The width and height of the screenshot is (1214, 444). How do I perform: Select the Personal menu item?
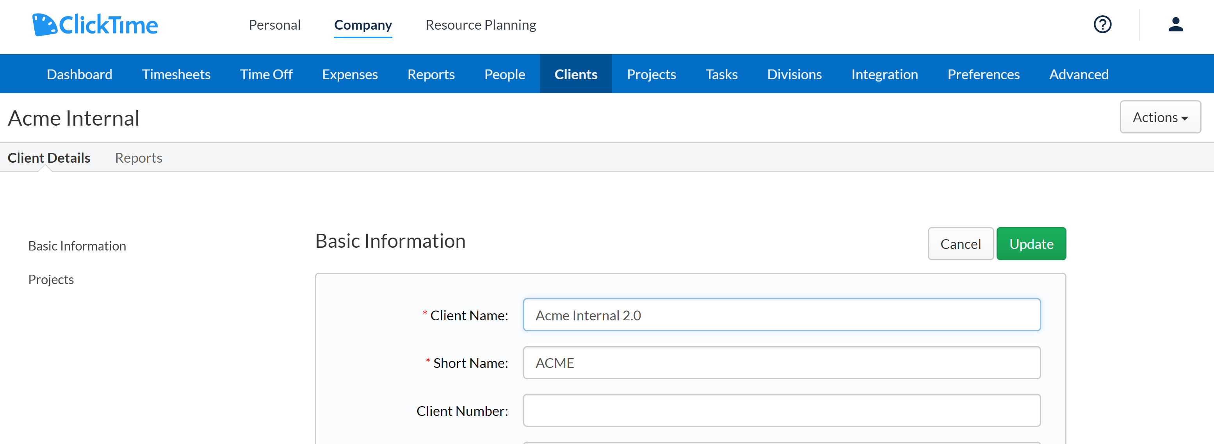[x=275, y=25]
